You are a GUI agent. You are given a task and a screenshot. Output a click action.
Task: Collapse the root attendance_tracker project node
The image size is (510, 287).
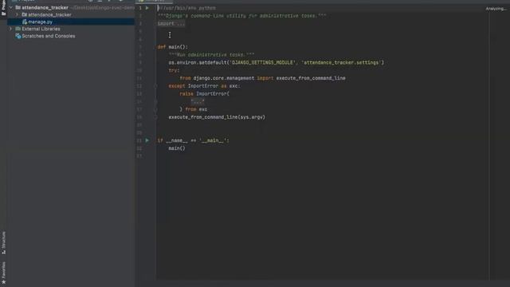[x=10, y=7]
